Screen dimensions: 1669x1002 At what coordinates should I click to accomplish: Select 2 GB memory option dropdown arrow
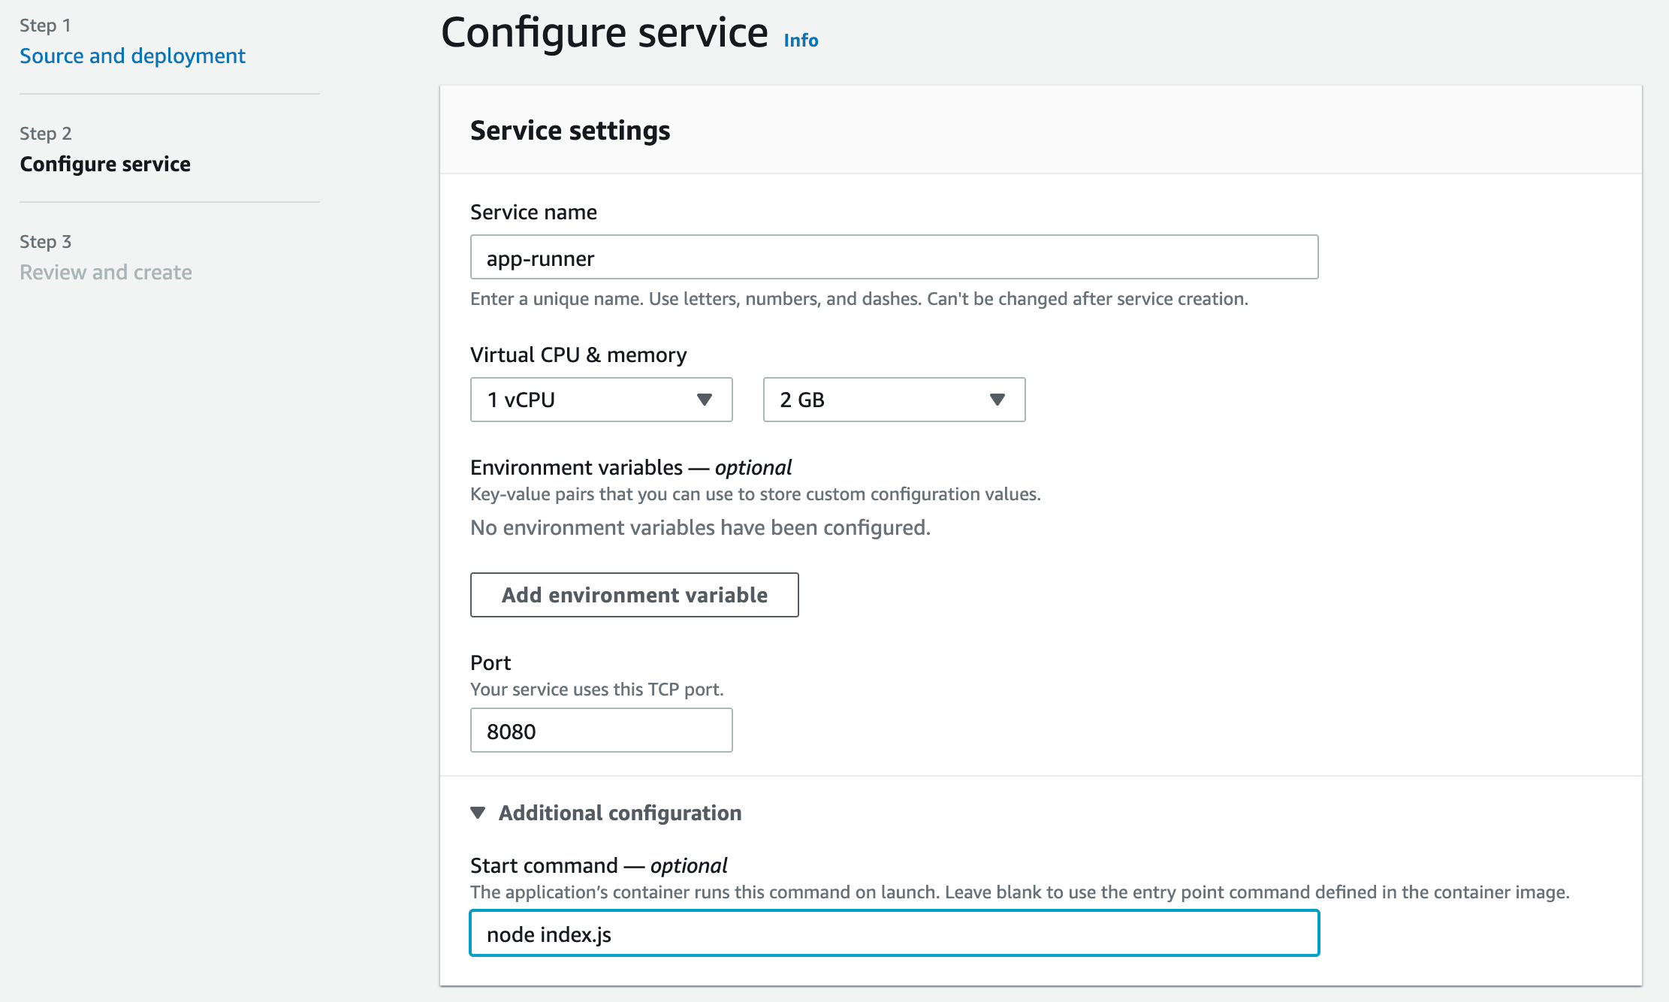point(996,400)
